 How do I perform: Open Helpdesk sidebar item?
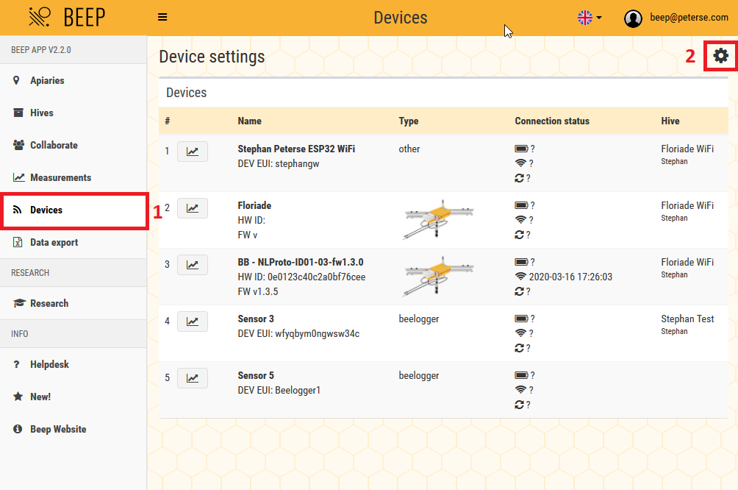74,364
